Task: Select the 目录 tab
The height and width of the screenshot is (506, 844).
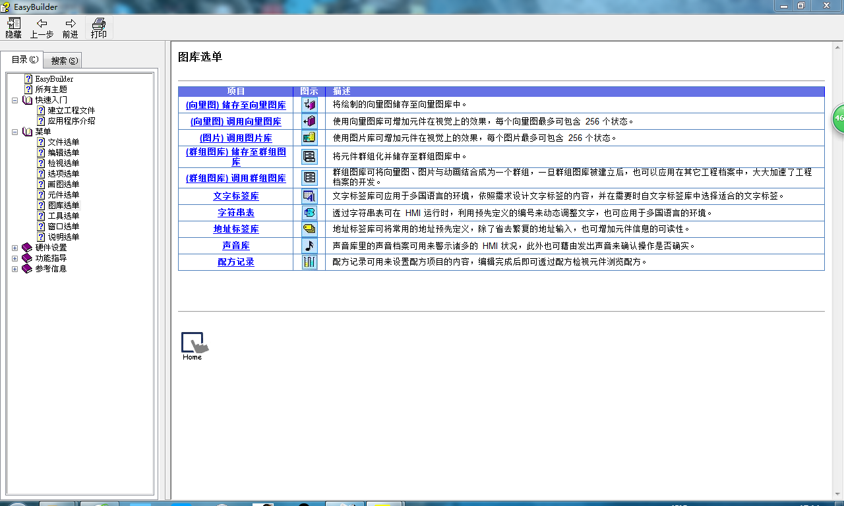Action: click(24, 60)
